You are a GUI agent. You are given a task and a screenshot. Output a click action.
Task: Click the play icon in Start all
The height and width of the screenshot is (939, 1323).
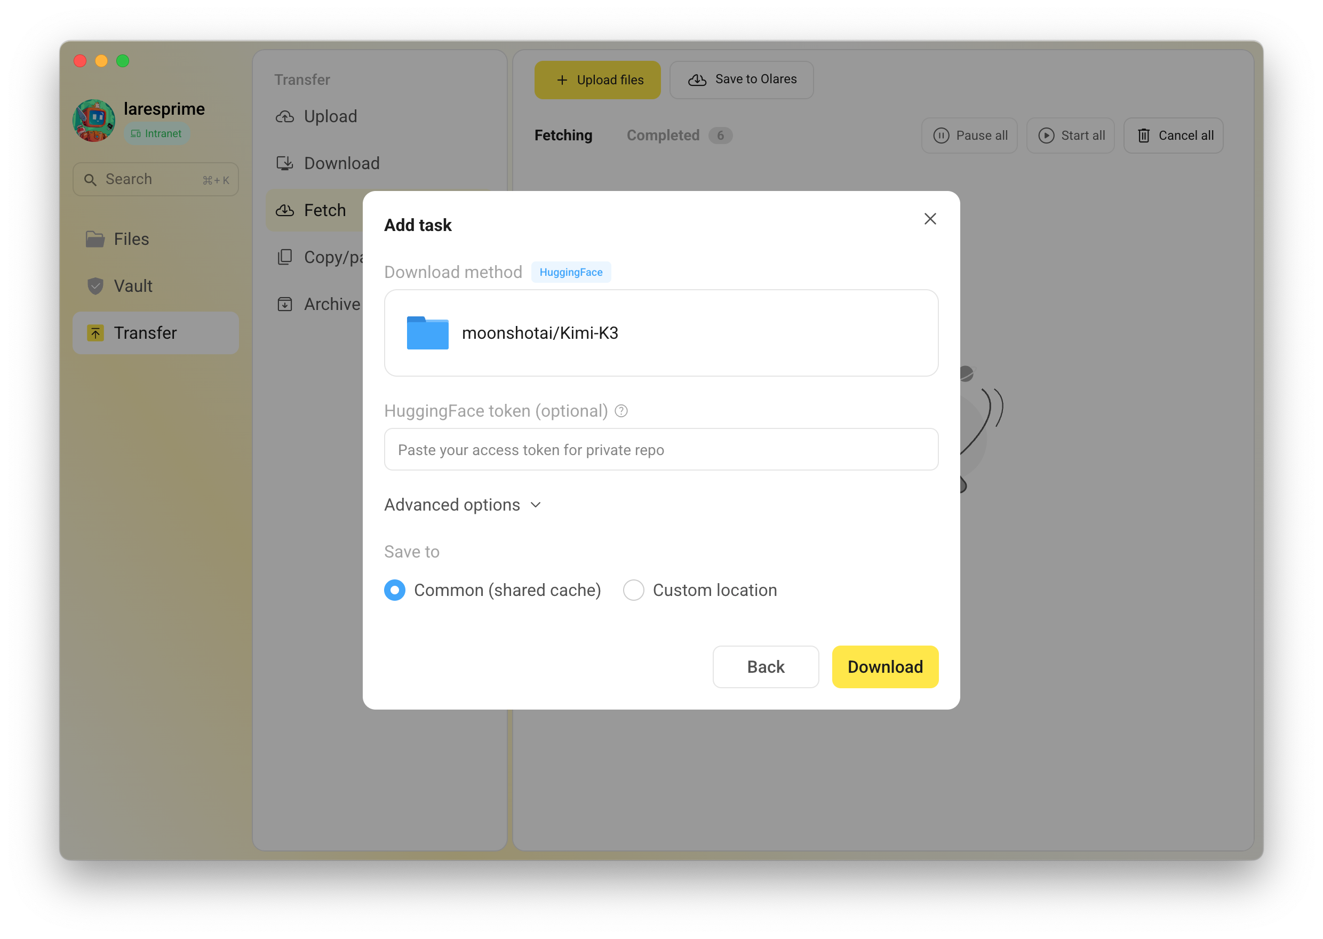[1046, 136]
